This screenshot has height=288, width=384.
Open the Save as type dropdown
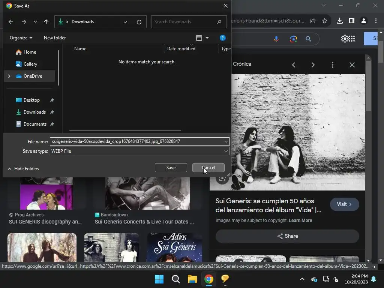pos(139,151)
